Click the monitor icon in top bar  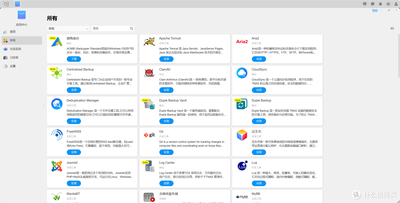point(365,4)
